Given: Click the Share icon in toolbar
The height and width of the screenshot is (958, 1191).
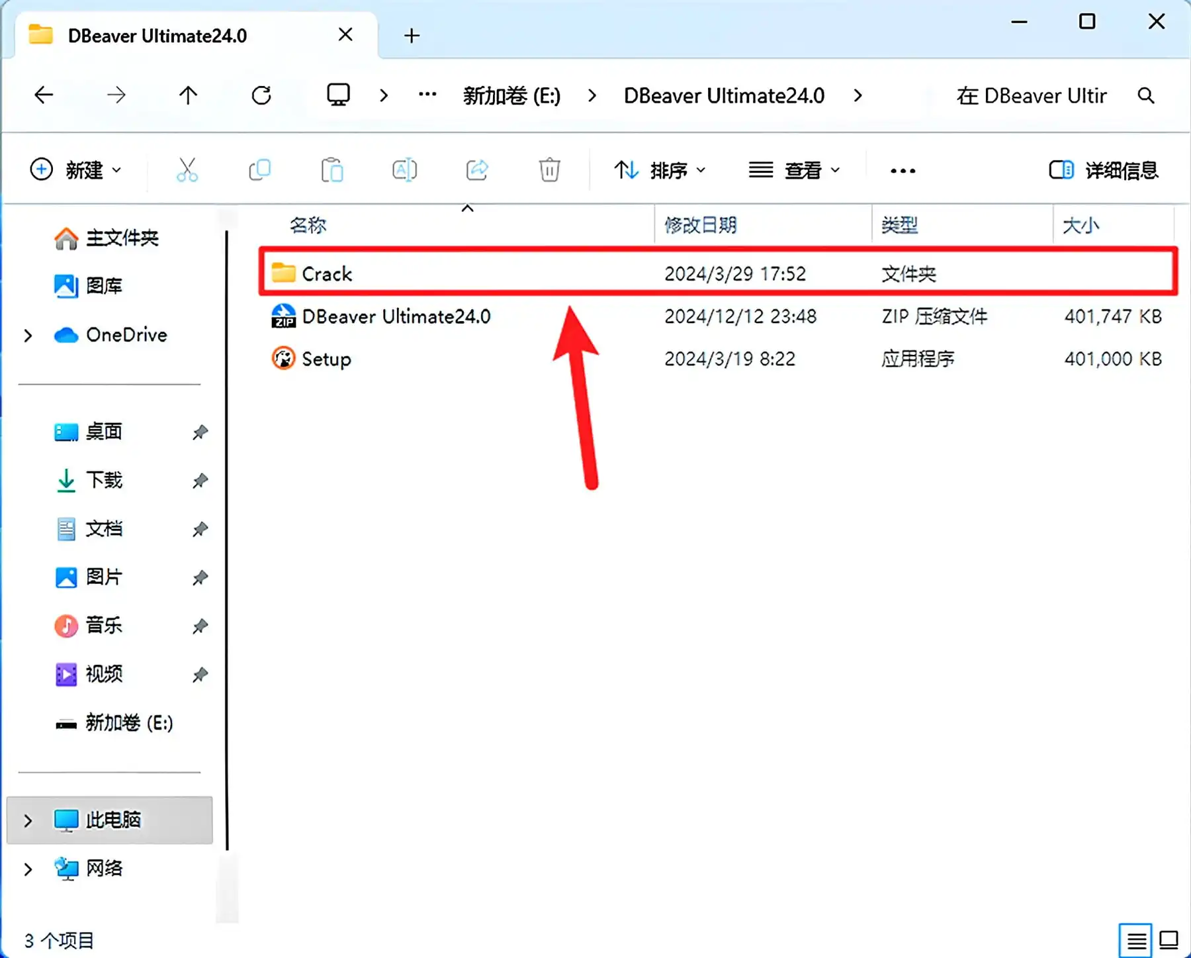Looking at the screenshot, I should tap(477, 170).
